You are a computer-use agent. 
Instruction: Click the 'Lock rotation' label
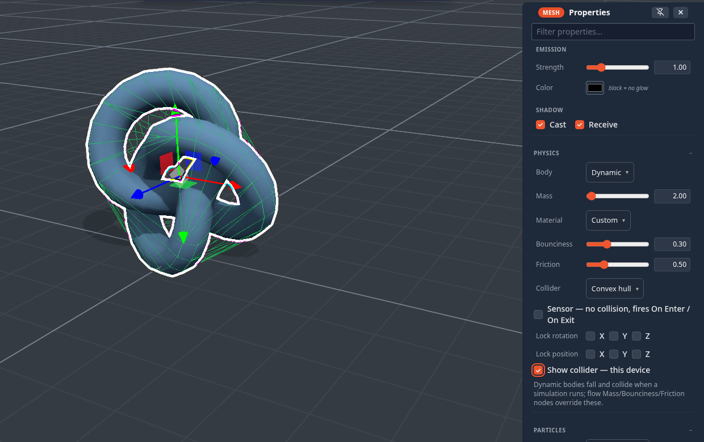click(557, 336)
